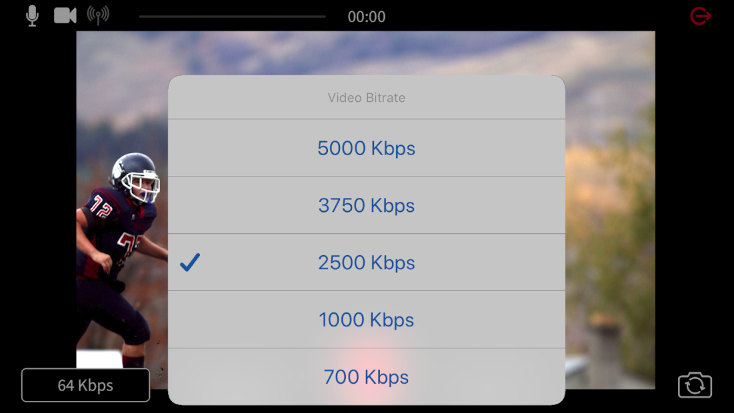734x413 pixels.
Task: Pick 1000 Kbps from the bitrate list
Action: (366, 320)
